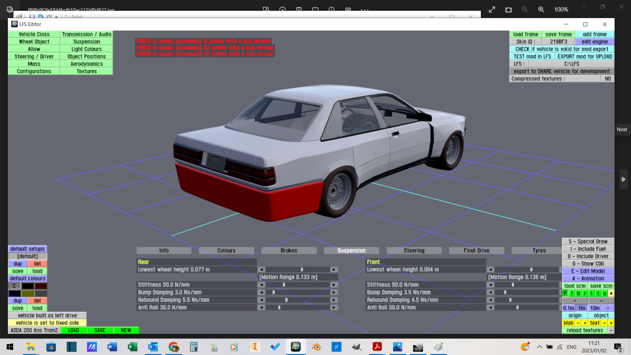Click the play arrow at right edge
Screen dimensions: 631x355
click(623, 179)
